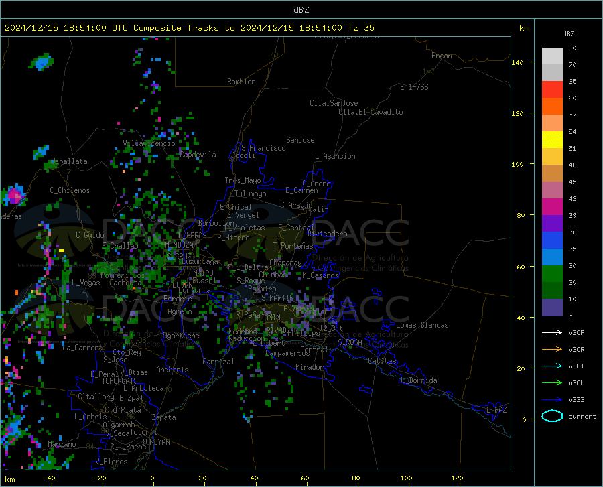This screenshot has width=603, height=487.
Task: Click the cyan 'current' ellipse legend icon
Action: click(x=552, y=416)
